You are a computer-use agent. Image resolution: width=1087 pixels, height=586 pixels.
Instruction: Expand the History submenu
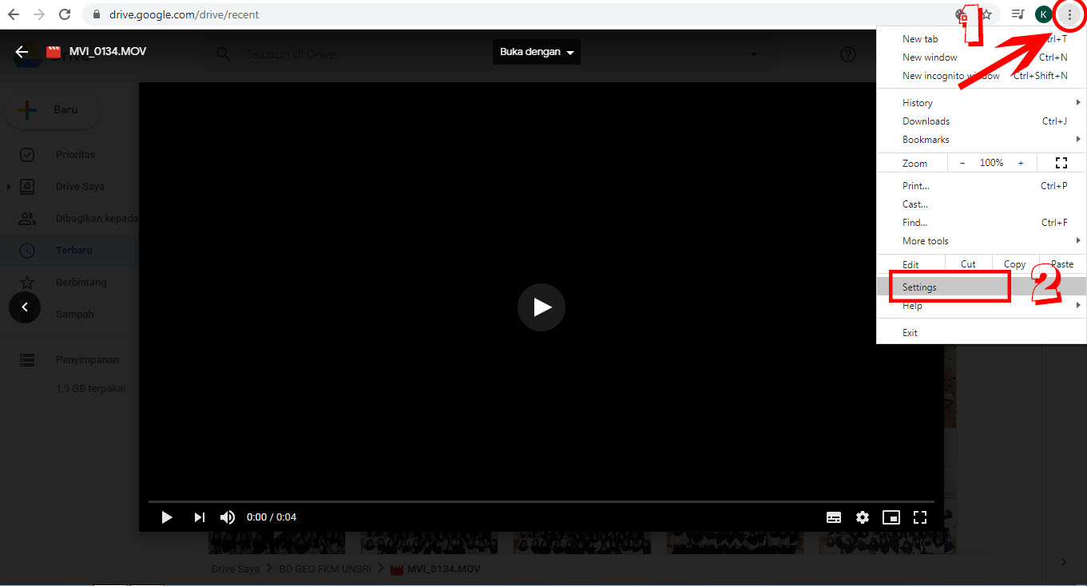pos(1078,103)
